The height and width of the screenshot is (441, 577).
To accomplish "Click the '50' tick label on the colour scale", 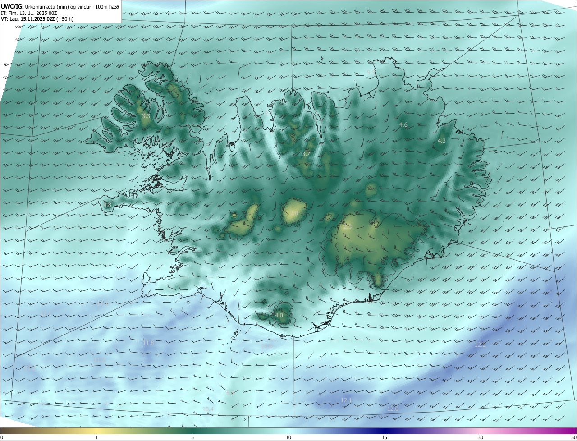I will (573, 437).
